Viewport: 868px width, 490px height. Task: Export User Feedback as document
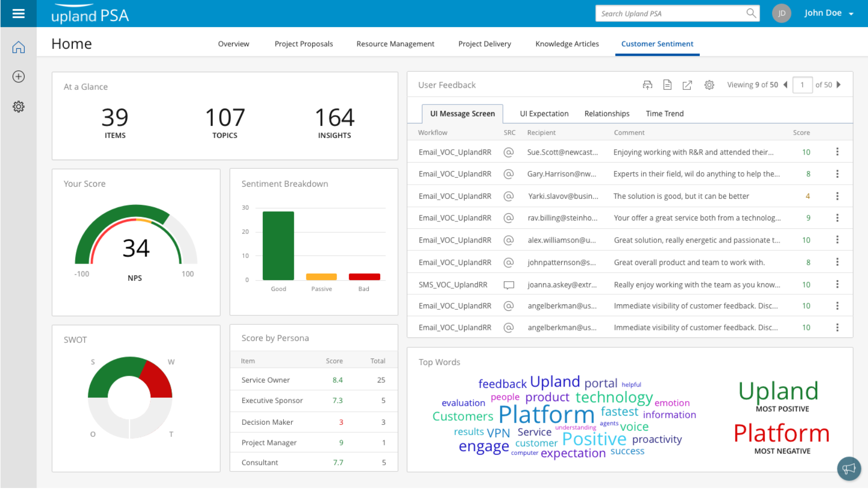tap(667, 85)
